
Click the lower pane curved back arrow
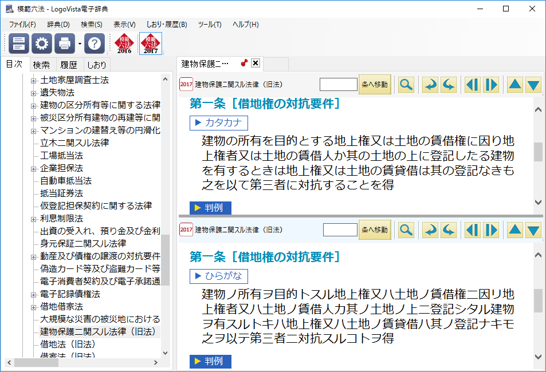[431, 230]
